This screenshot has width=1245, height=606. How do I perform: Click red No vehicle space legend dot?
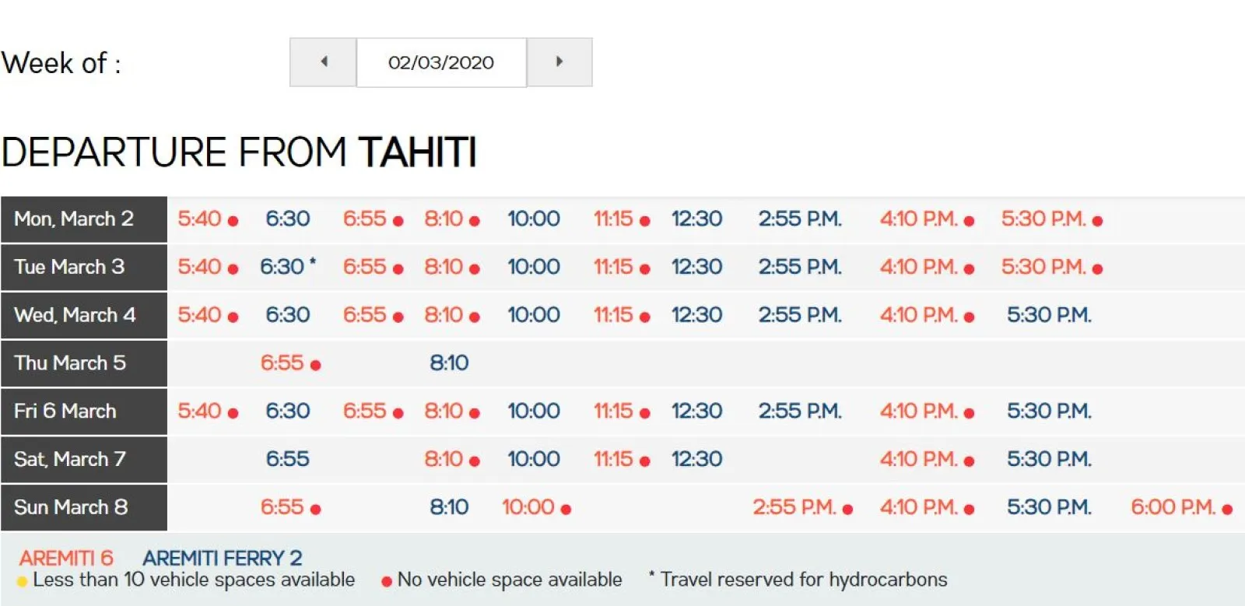click(386, 581)
